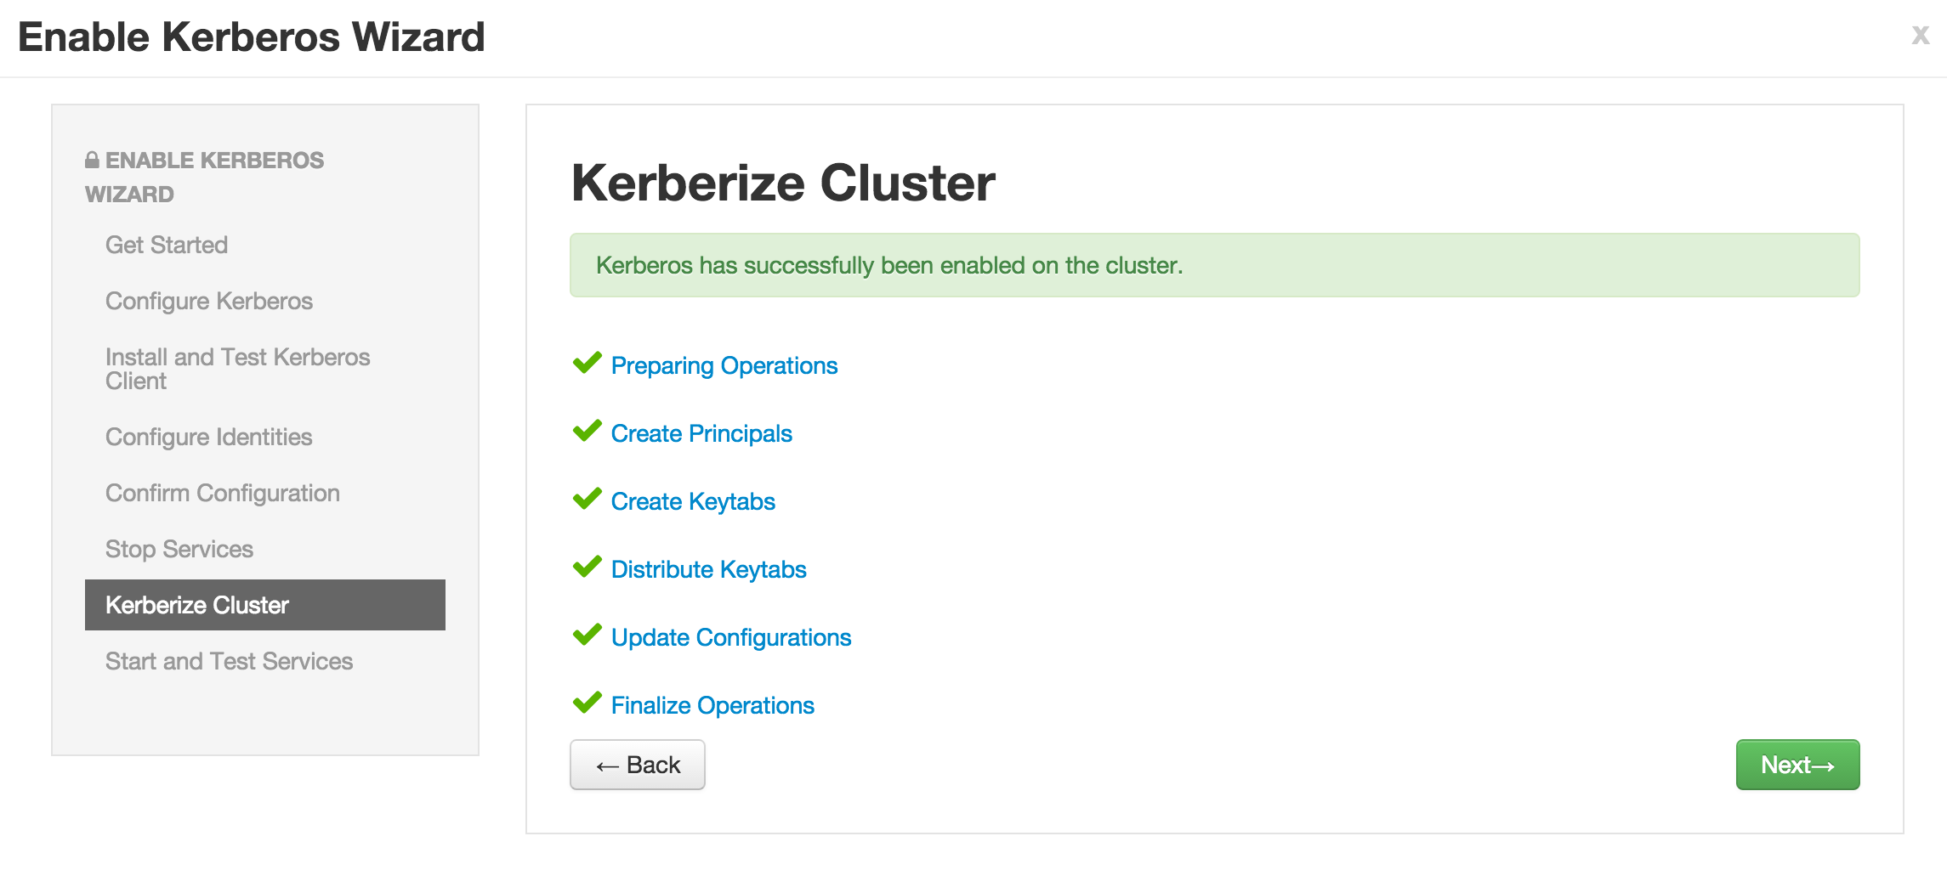The image size is (1947, 887).
Task: Go to the Get Started step
Action: pos(167,245)
